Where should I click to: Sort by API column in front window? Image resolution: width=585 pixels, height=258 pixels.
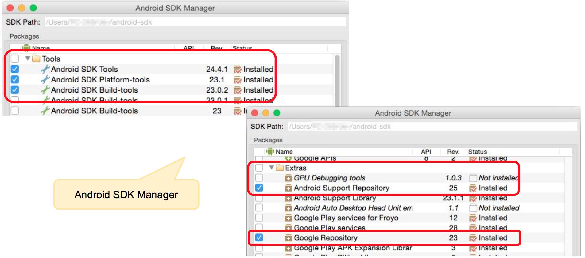(426, 152)
